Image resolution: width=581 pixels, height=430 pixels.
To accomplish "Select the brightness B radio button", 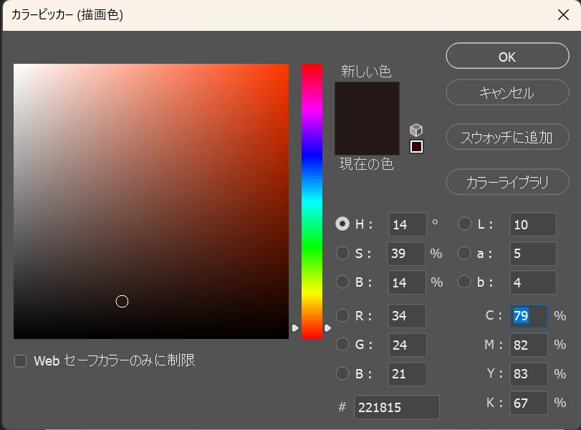I will point(342,282).
